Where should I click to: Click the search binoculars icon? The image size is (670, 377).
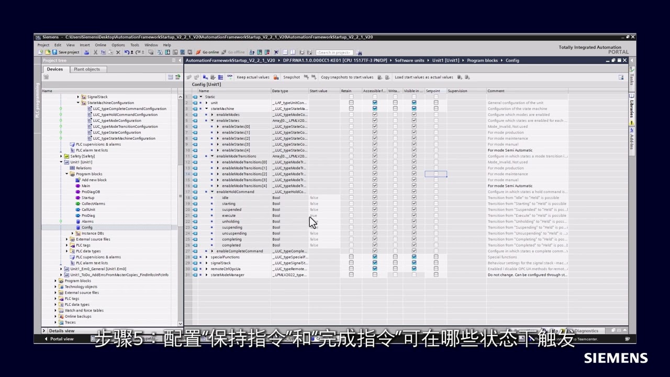pos(359,52)
